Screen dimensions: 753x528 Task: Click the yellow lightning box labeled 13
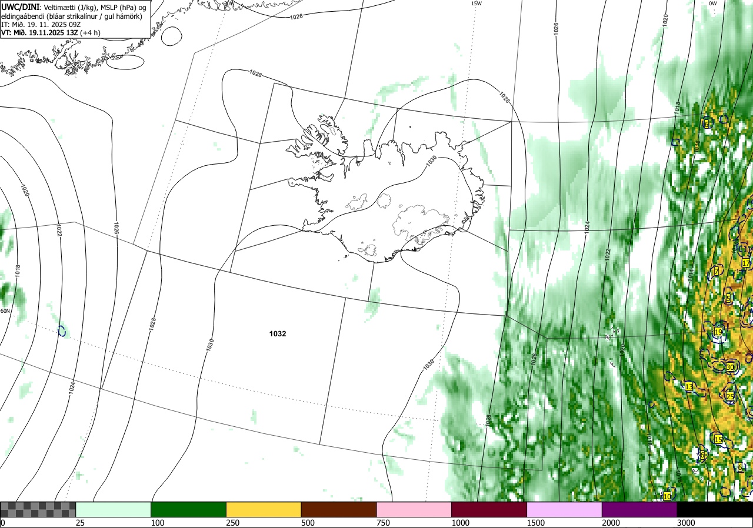[689, 387]
